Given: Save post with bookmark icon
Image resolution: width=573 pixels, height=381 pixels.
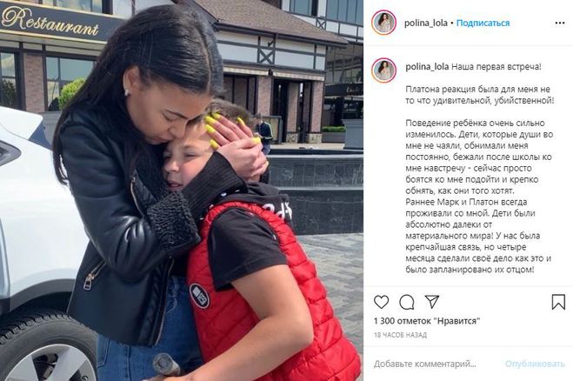Looking at the screenshot, I should (x=558, y=302).
